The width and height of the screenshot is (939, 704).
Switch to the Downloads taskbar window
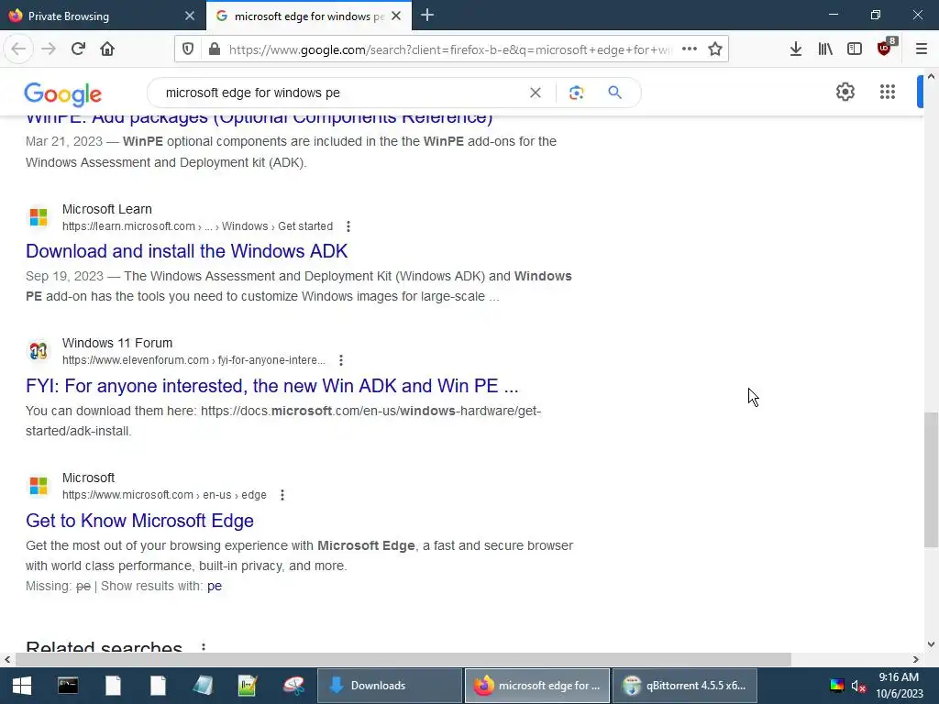(390, 686)
